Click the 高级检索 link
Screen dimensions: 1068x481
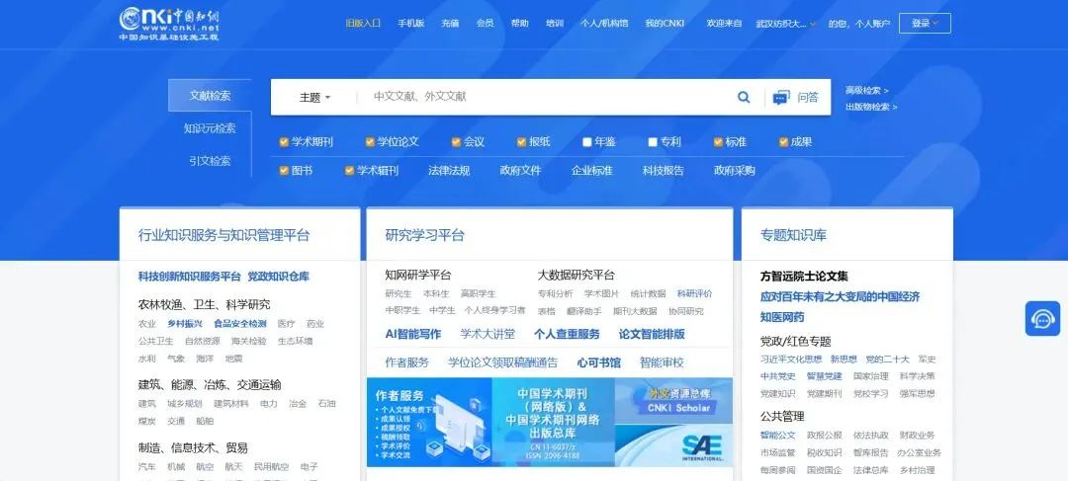867,91
